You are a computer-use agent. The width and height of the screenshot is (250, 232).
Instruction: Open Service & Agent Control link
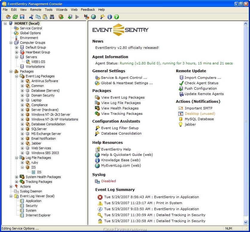point(124,78)
